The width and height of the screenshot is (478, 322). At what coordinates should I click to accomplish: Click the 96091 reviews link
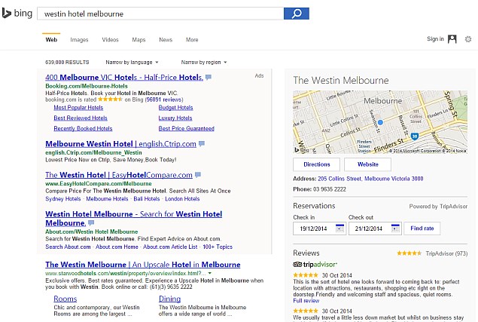point(164,100)
